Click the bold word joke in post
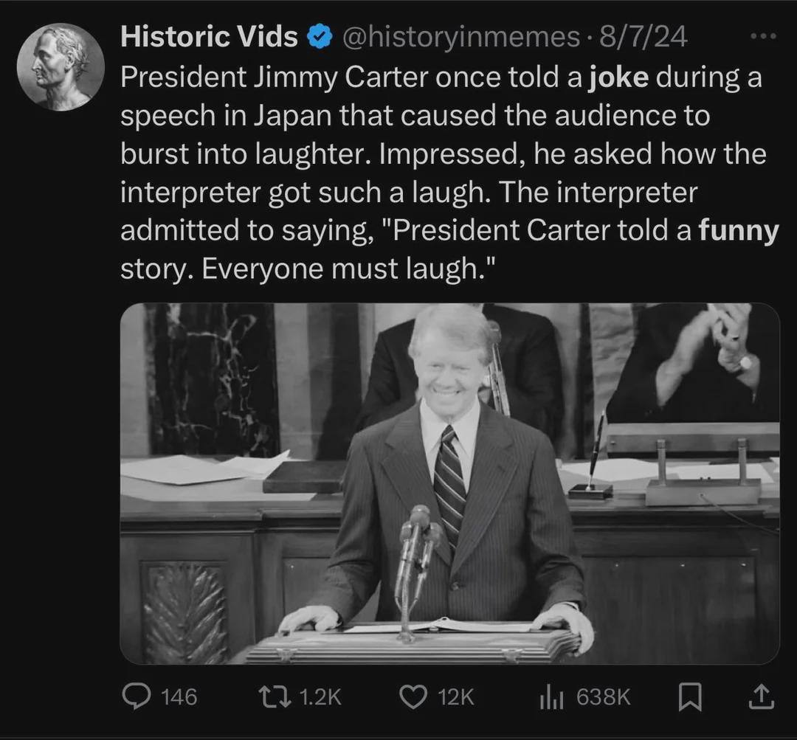 pos(618,77)
